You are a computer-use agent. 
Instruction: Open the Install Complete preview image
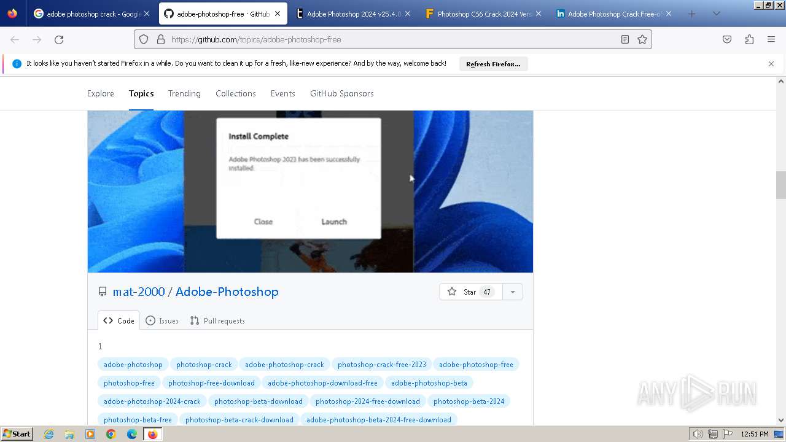(310, 192)
